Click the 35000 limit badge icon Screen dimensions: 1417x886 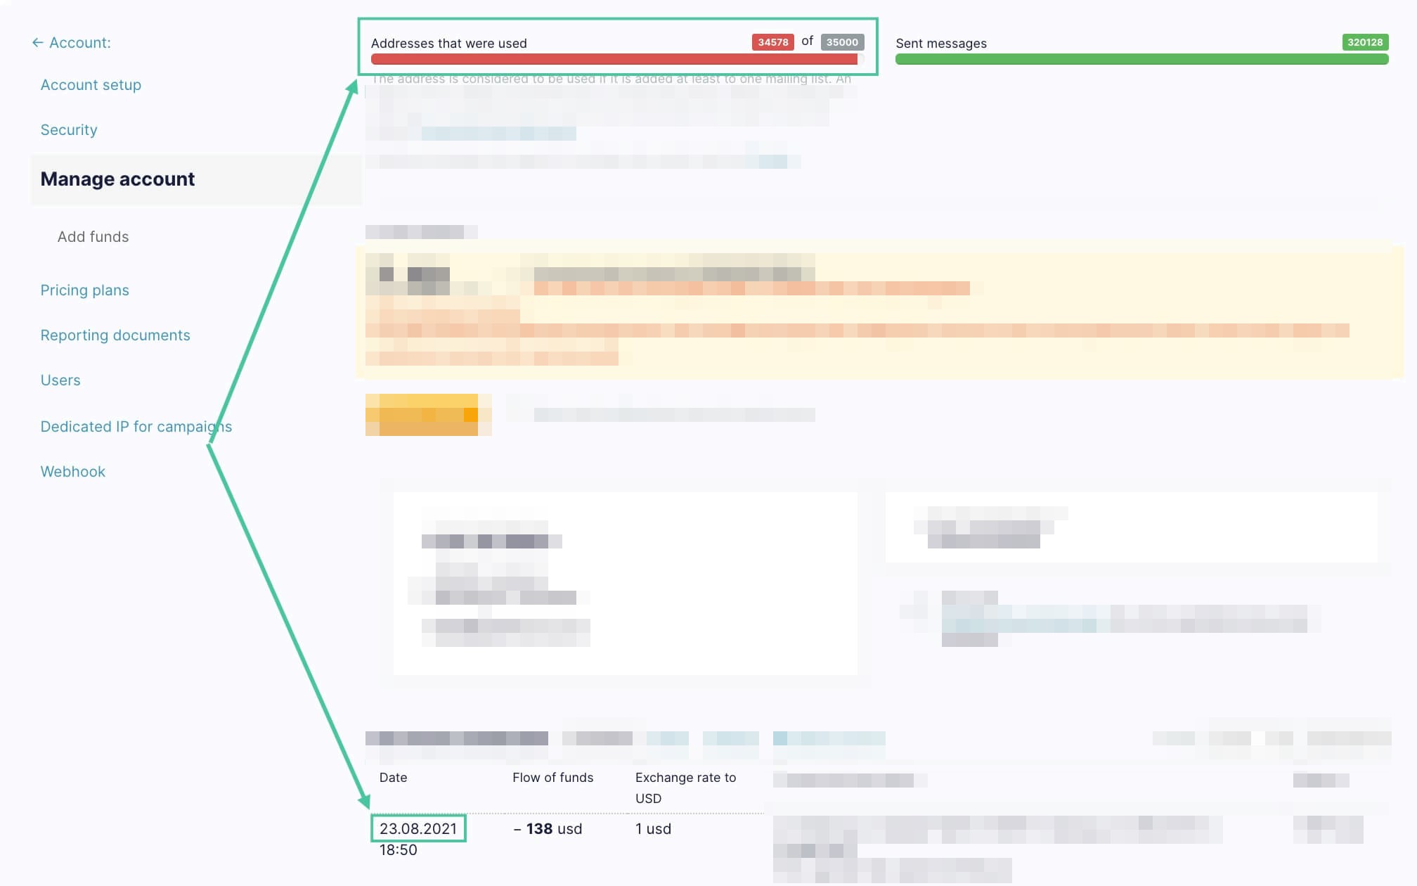coord(841,42)
